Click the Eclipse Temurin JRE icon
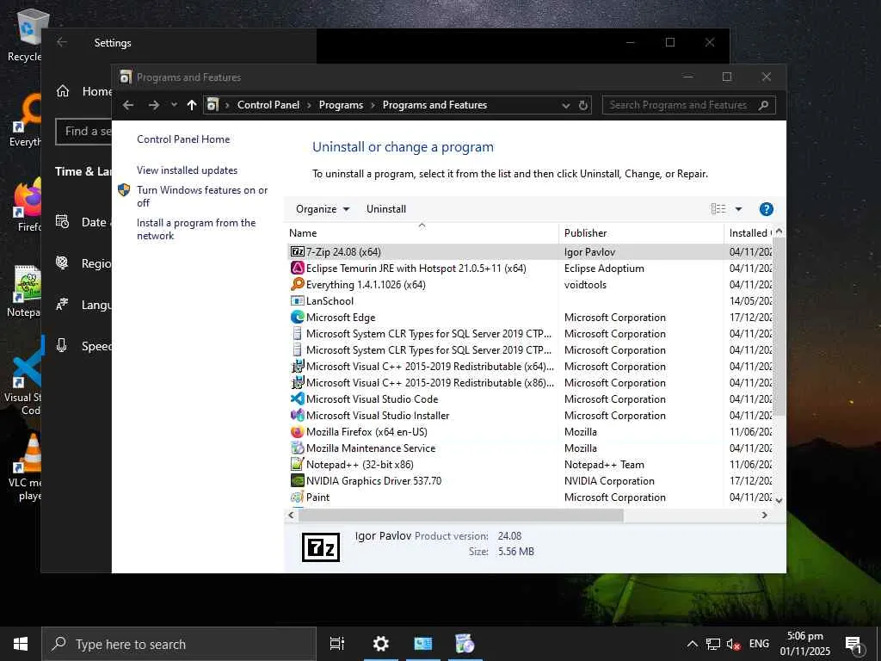 point(297,269)
